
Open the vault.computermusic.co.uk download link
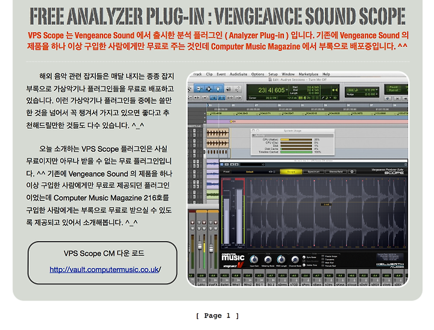coord(104,269)
